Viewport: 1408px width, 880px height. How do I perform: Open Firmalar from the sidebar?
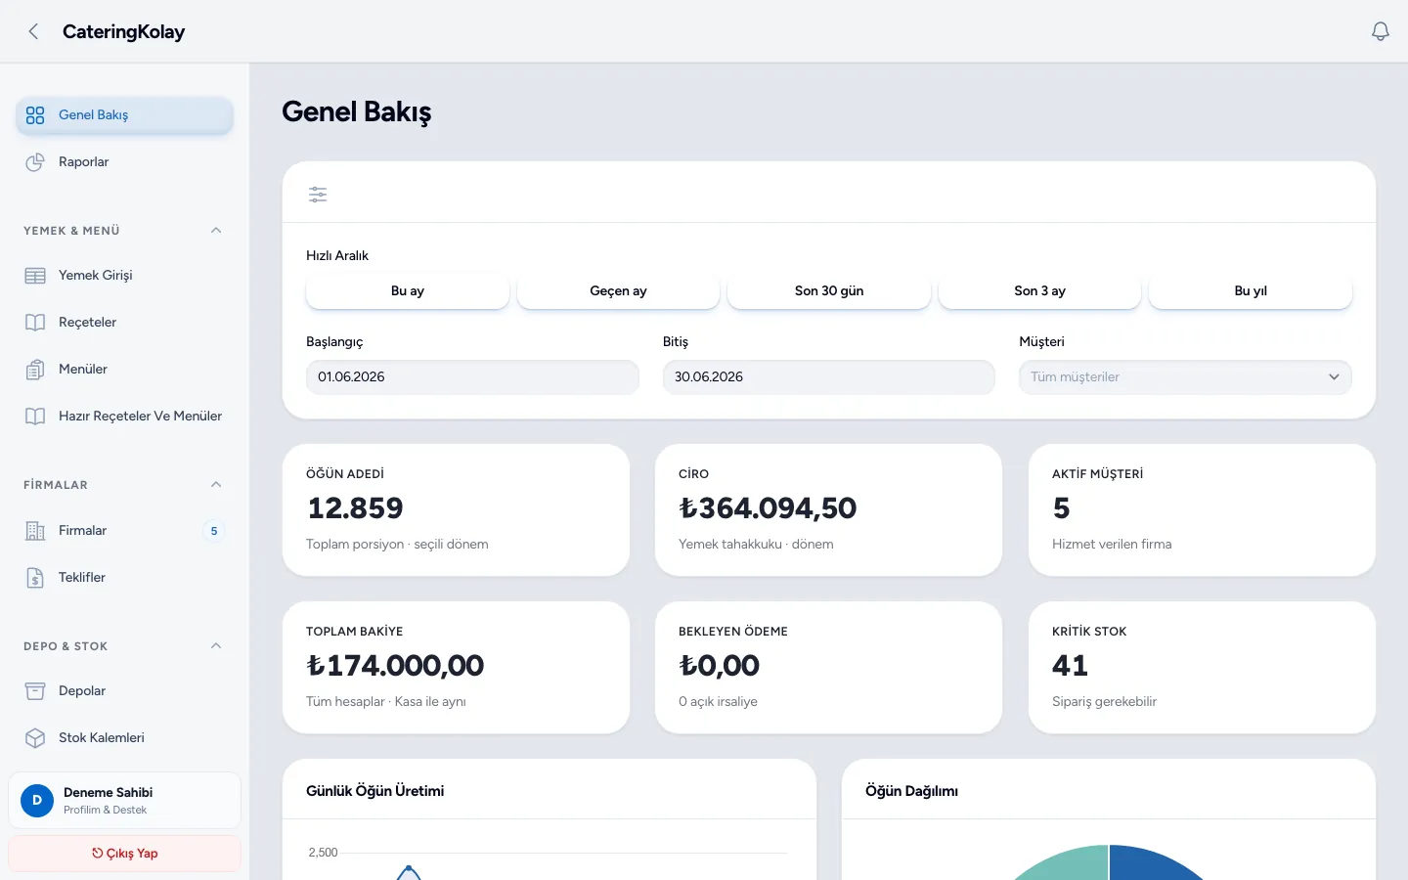124,531
